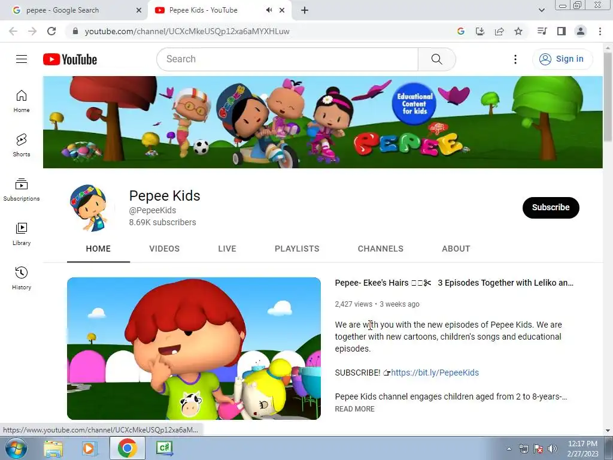
Task: Open the tab search dropdown arrow
Action: pos(542,10)
